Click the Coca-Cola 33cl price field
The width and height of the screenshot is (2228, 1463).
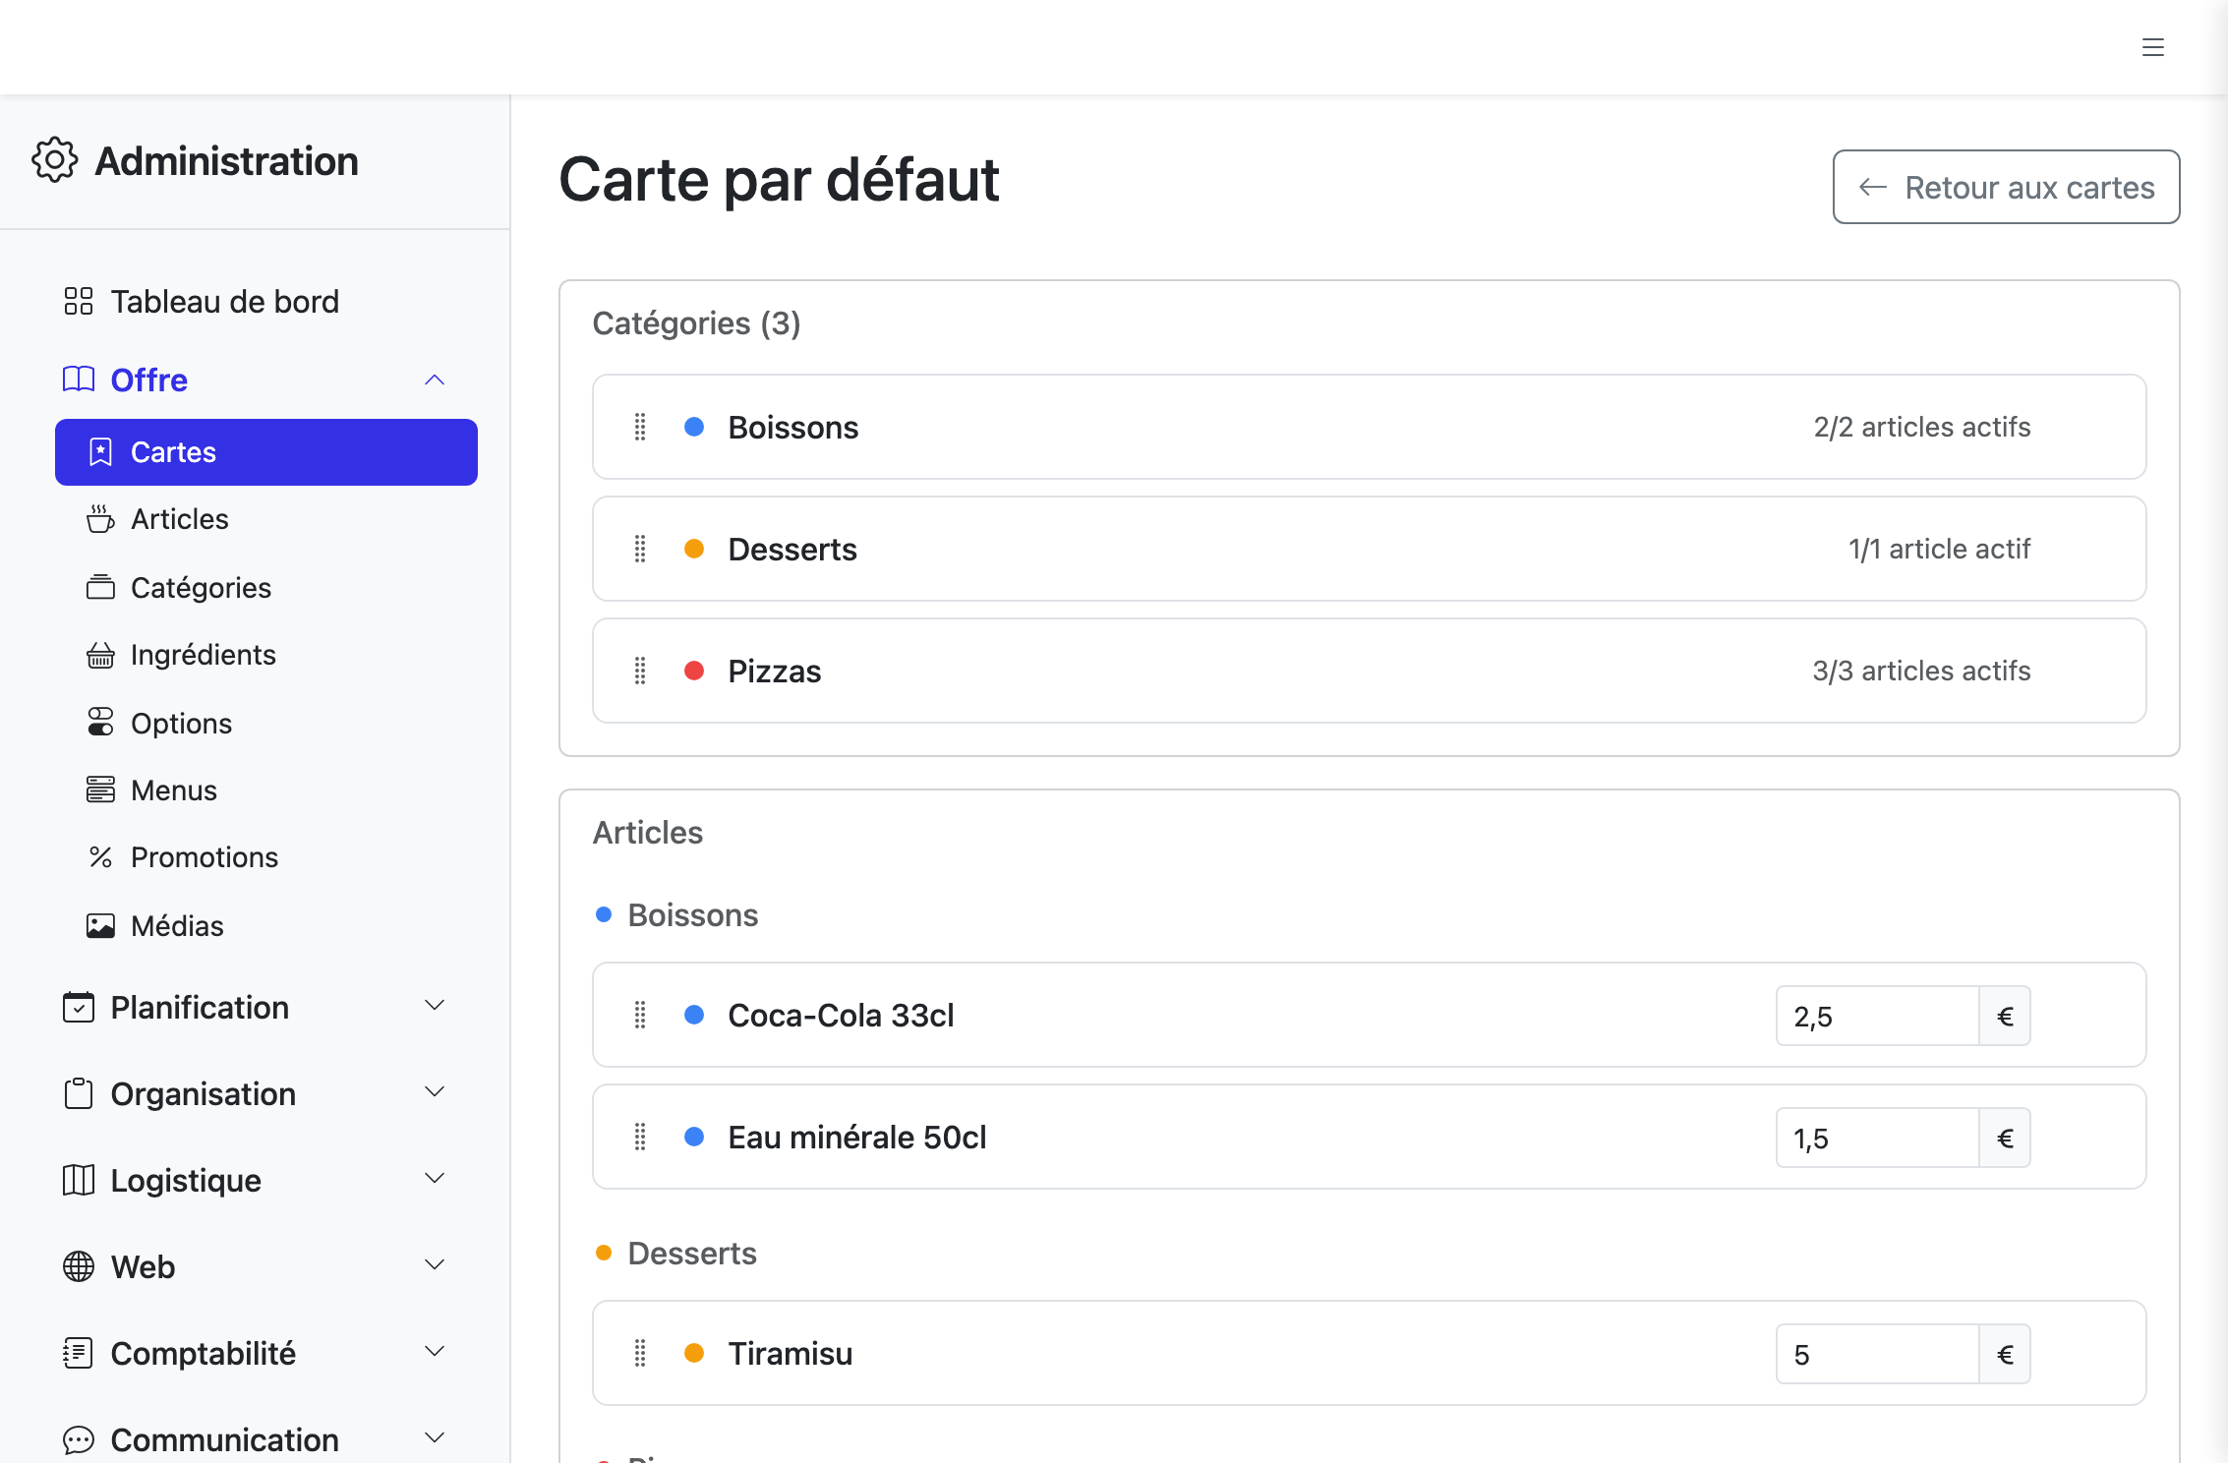(x=1877, y=1016)
